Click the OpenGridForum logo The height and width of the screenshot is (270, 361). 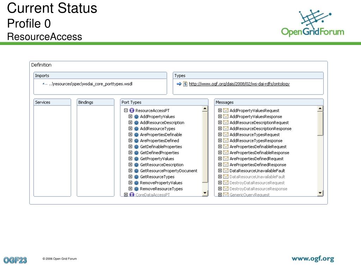click(x=313, y=23)
